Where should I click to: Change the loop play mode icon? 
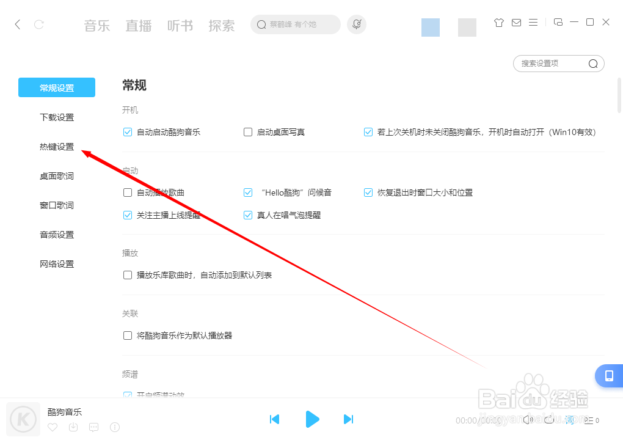tap(549, 420)
